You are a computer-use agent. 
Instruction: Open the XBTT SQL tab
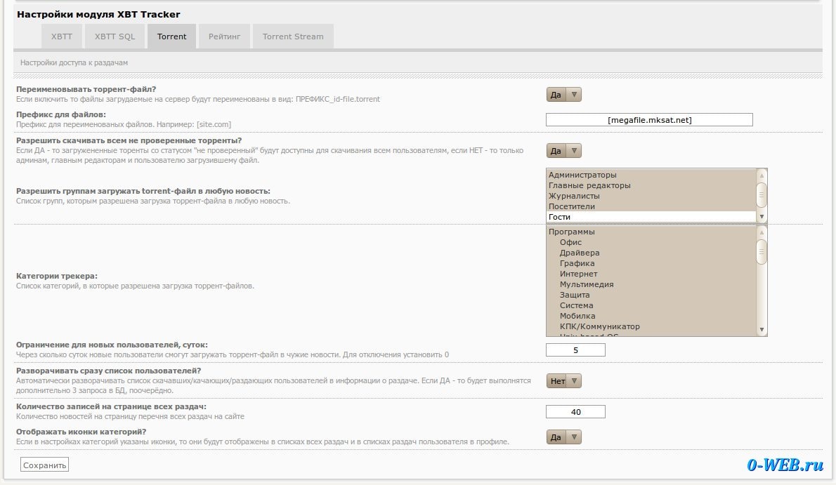[x=115, y=36]
